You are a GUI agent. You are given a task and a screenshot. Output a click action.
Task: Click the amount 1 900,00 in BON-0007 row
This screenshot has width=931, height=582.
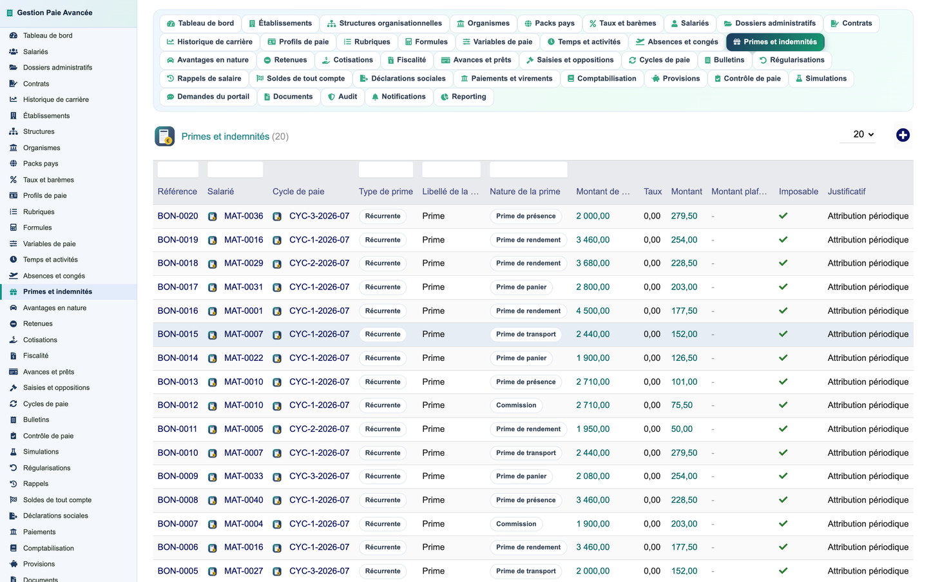tap(593, 524)
